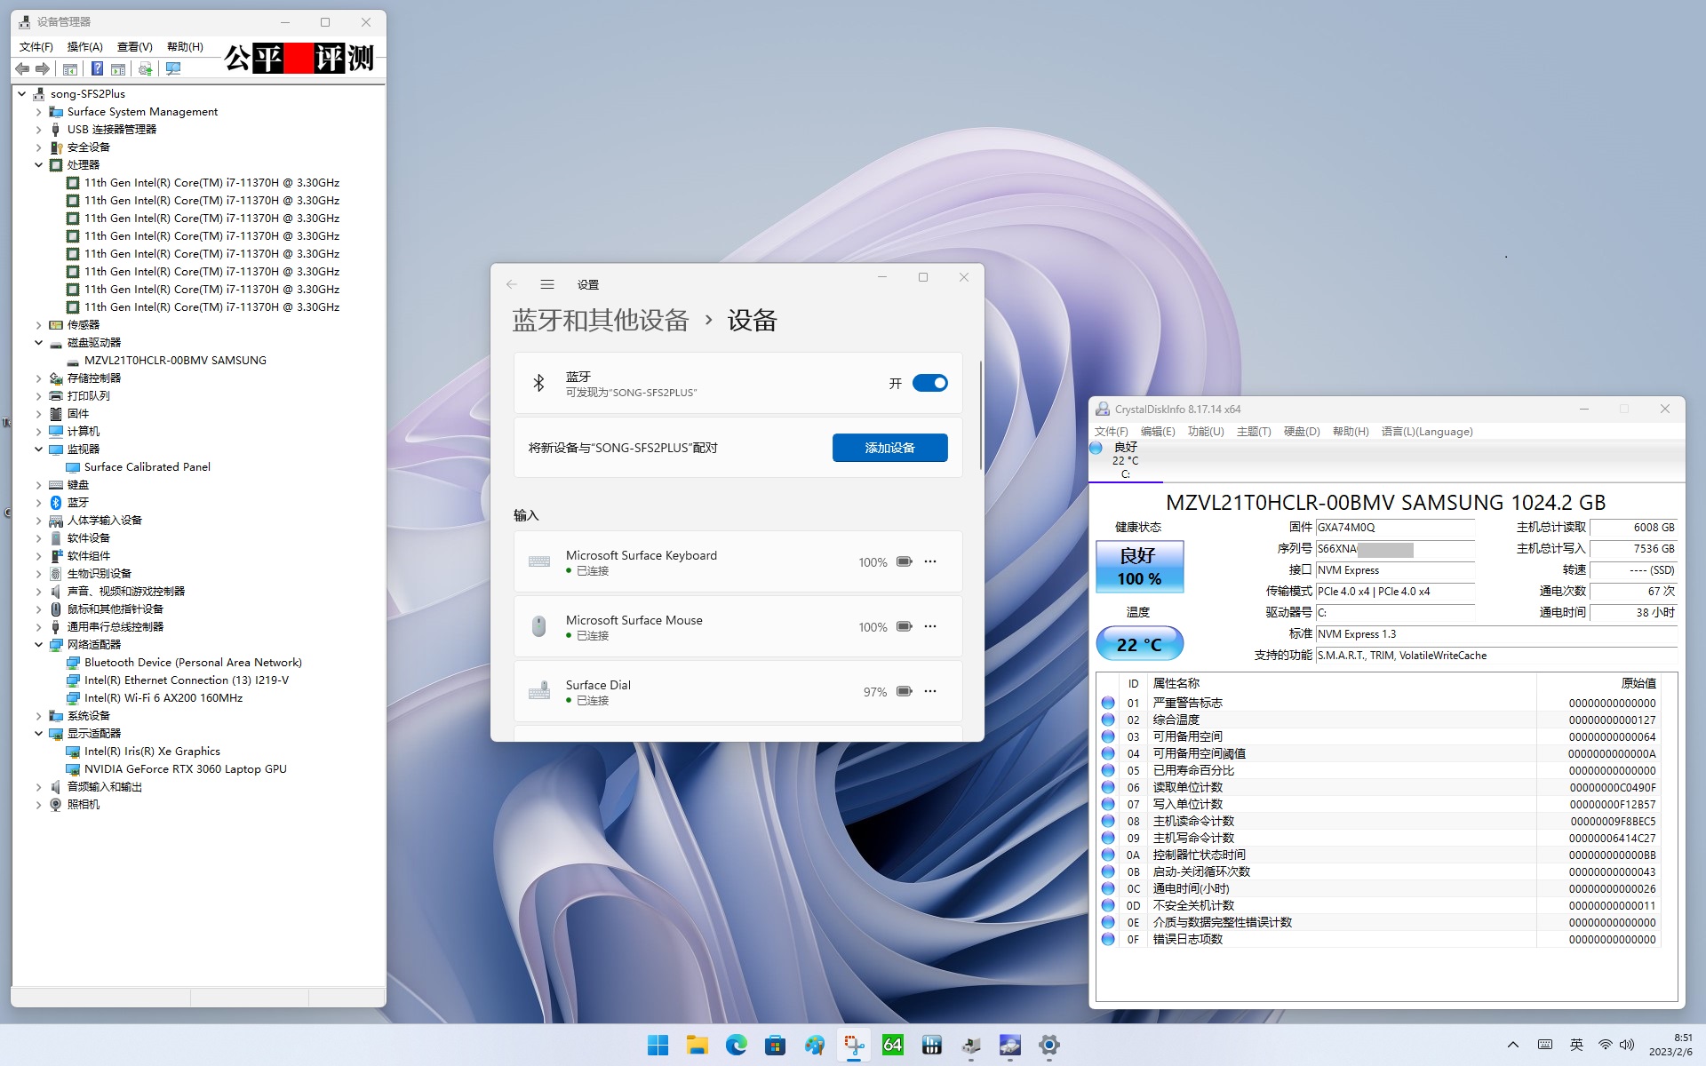This screenshot has width=1706, height=1066.
Task: Toggle the Wi-Fi indicator in system tray
Action: [1604, 1046]
